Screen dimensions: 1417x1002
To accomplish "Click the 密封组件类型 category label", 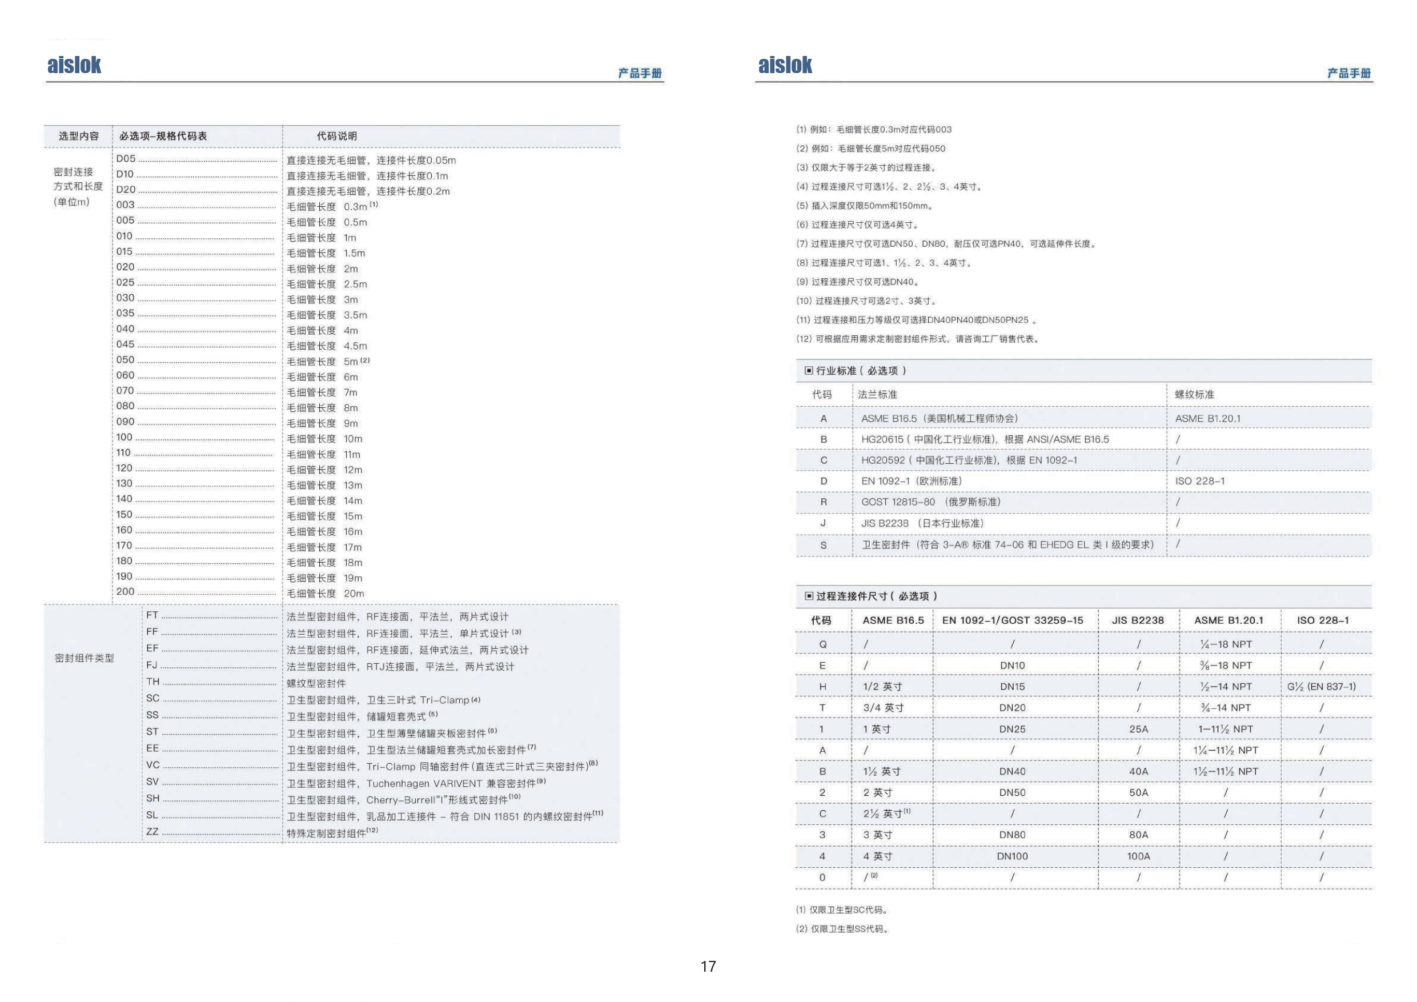I will click(85, 658).
